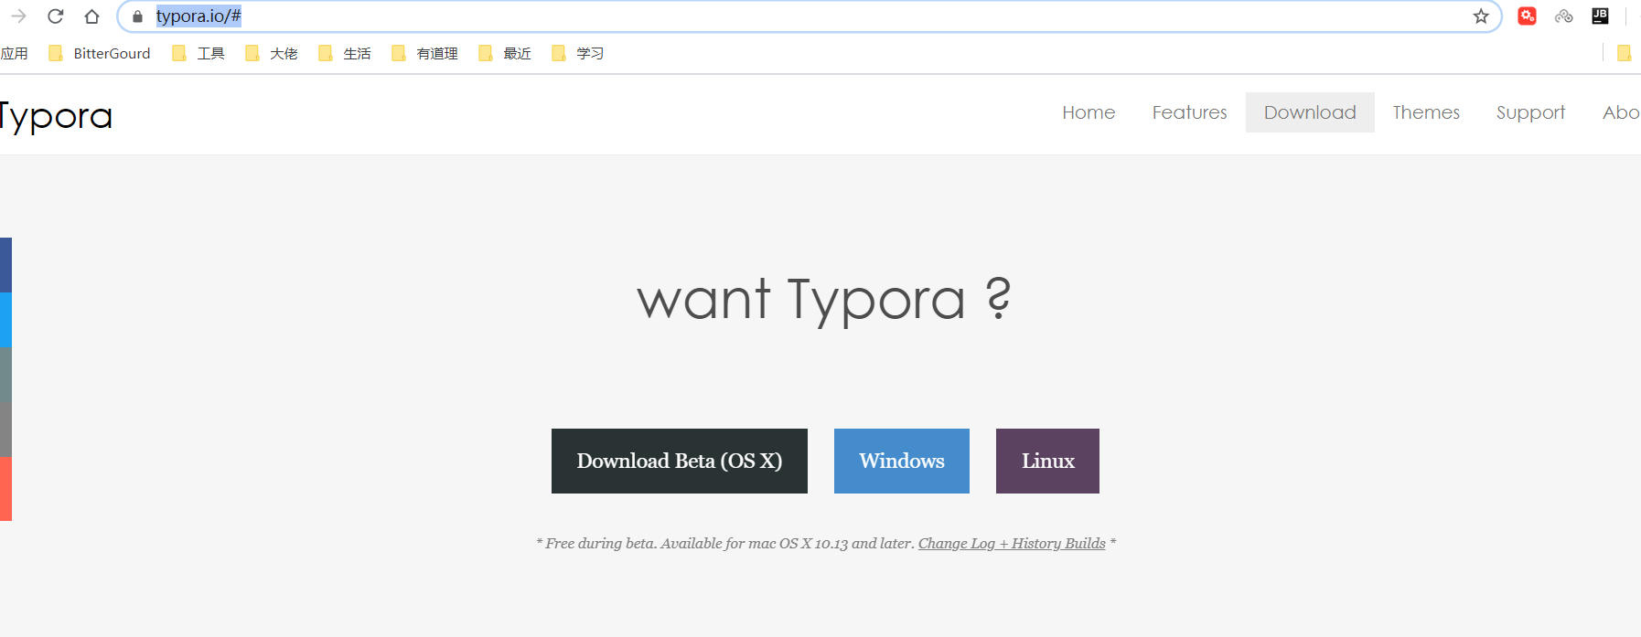Go to browser home page icon
This screenshot has height=637, width=1641.
click(x=91, y=16)
